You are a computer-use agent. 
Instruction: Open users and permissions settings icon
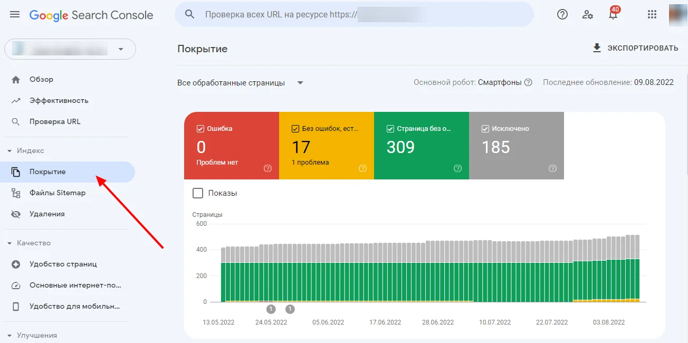(x=588, y=14)
